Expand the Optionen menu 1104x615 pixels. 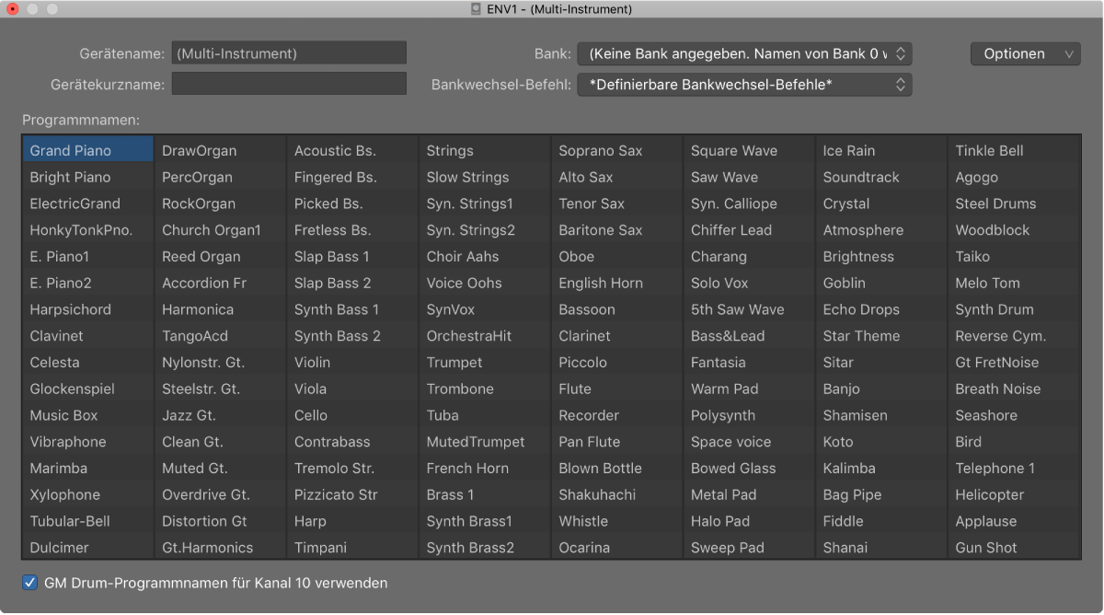1025,53
